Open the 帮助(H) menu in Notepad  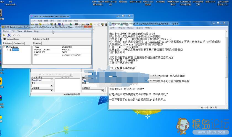click(x=149, y=28)
